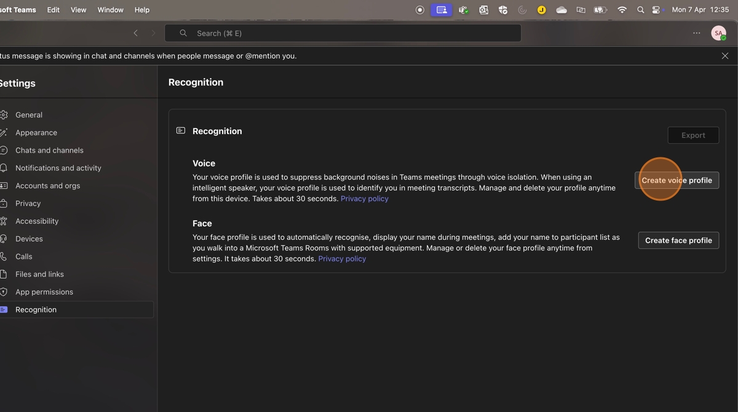The width and height of the screenshot is (738, 412).
Task: Click the battery status icon
Action: [601, 10]
